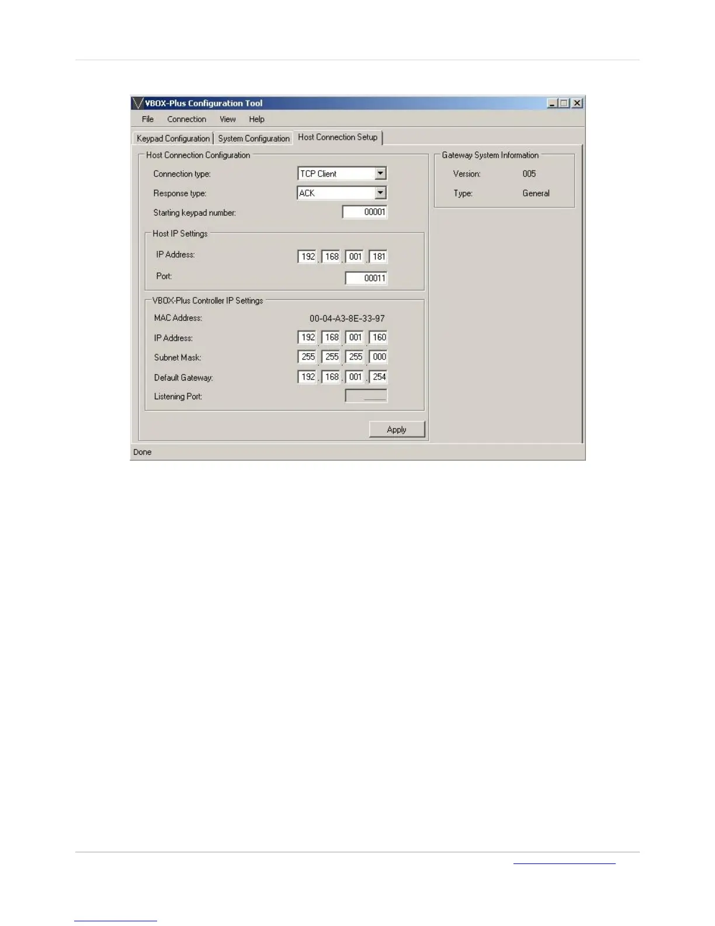Click Subnet Mask second octet field

331,357
